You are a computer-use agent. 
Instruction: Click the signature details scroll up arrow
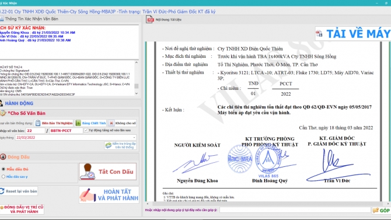coord(137,62)
